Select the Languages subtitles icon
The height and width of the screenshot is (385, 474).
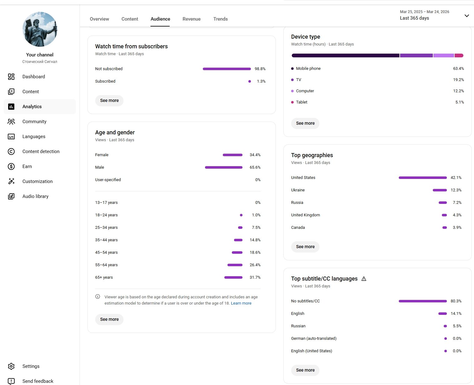pos(11,137)
